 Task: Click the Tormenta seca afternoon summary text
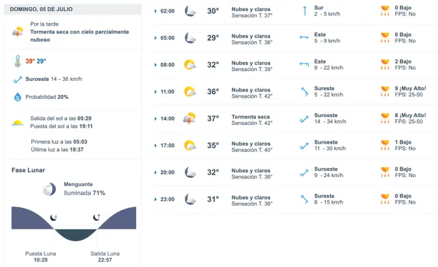point(80,36)
